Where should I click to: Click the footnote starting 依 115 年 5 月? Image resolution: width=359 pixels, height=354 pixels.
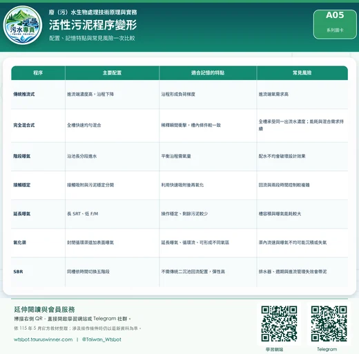coord(77,328)
